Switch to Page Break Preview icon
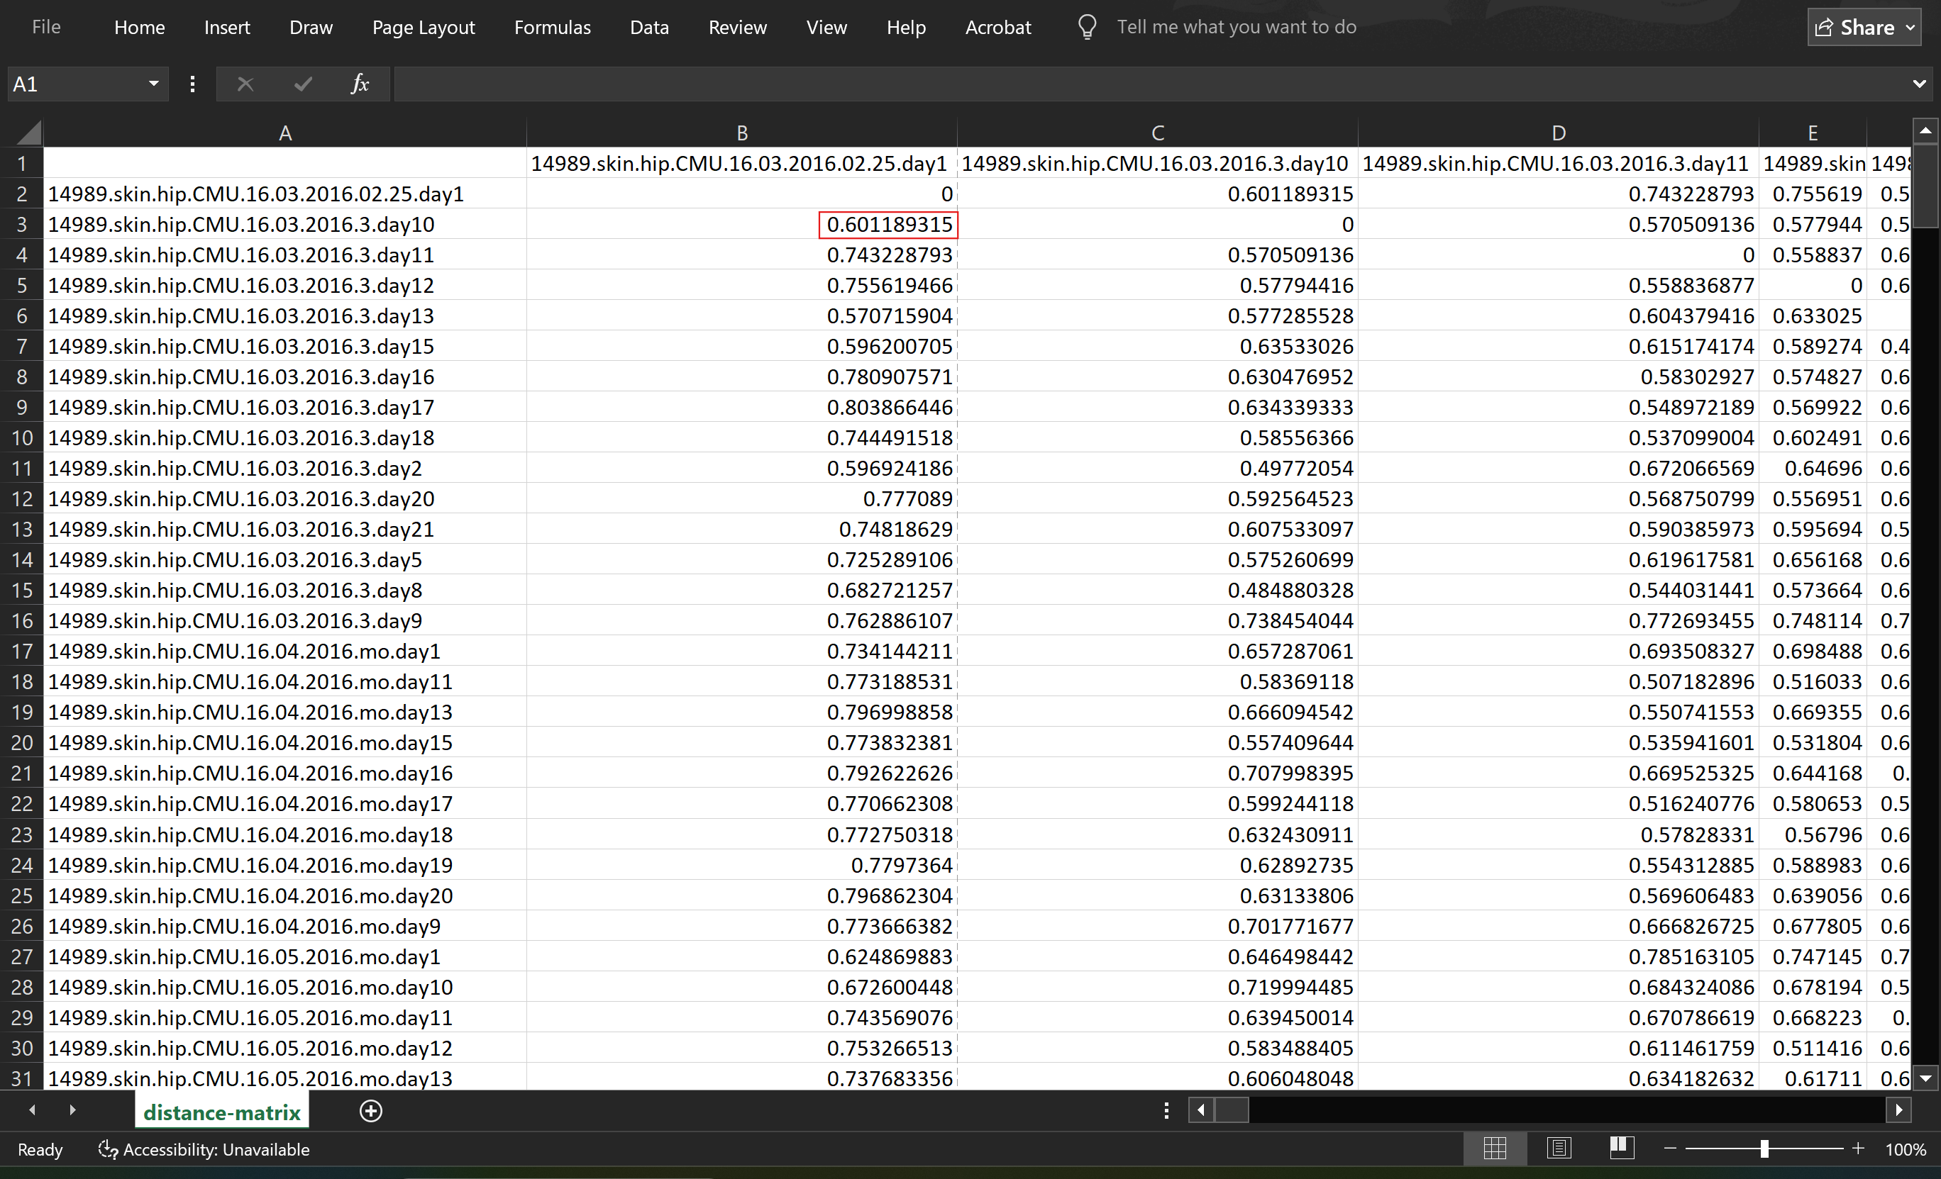This screenshot has width=1941, height=1179. coord(1622,1149)
